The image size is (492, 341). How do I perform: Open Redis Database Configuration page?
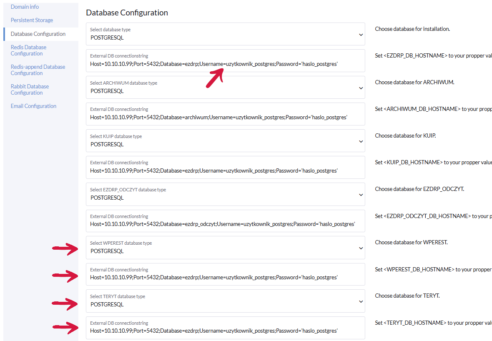pyautogui.click(x=28, y=50)
